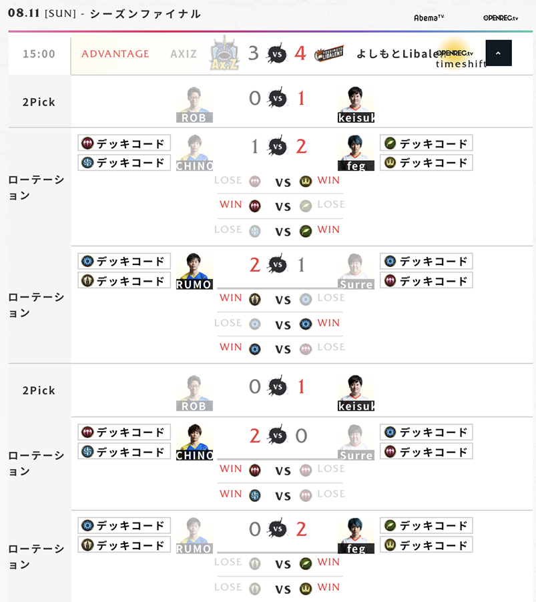Viewport: 536px width, 602px height.
Task: Open feg's top deck code in the match versus RUMO
Action: click(427, 525)
